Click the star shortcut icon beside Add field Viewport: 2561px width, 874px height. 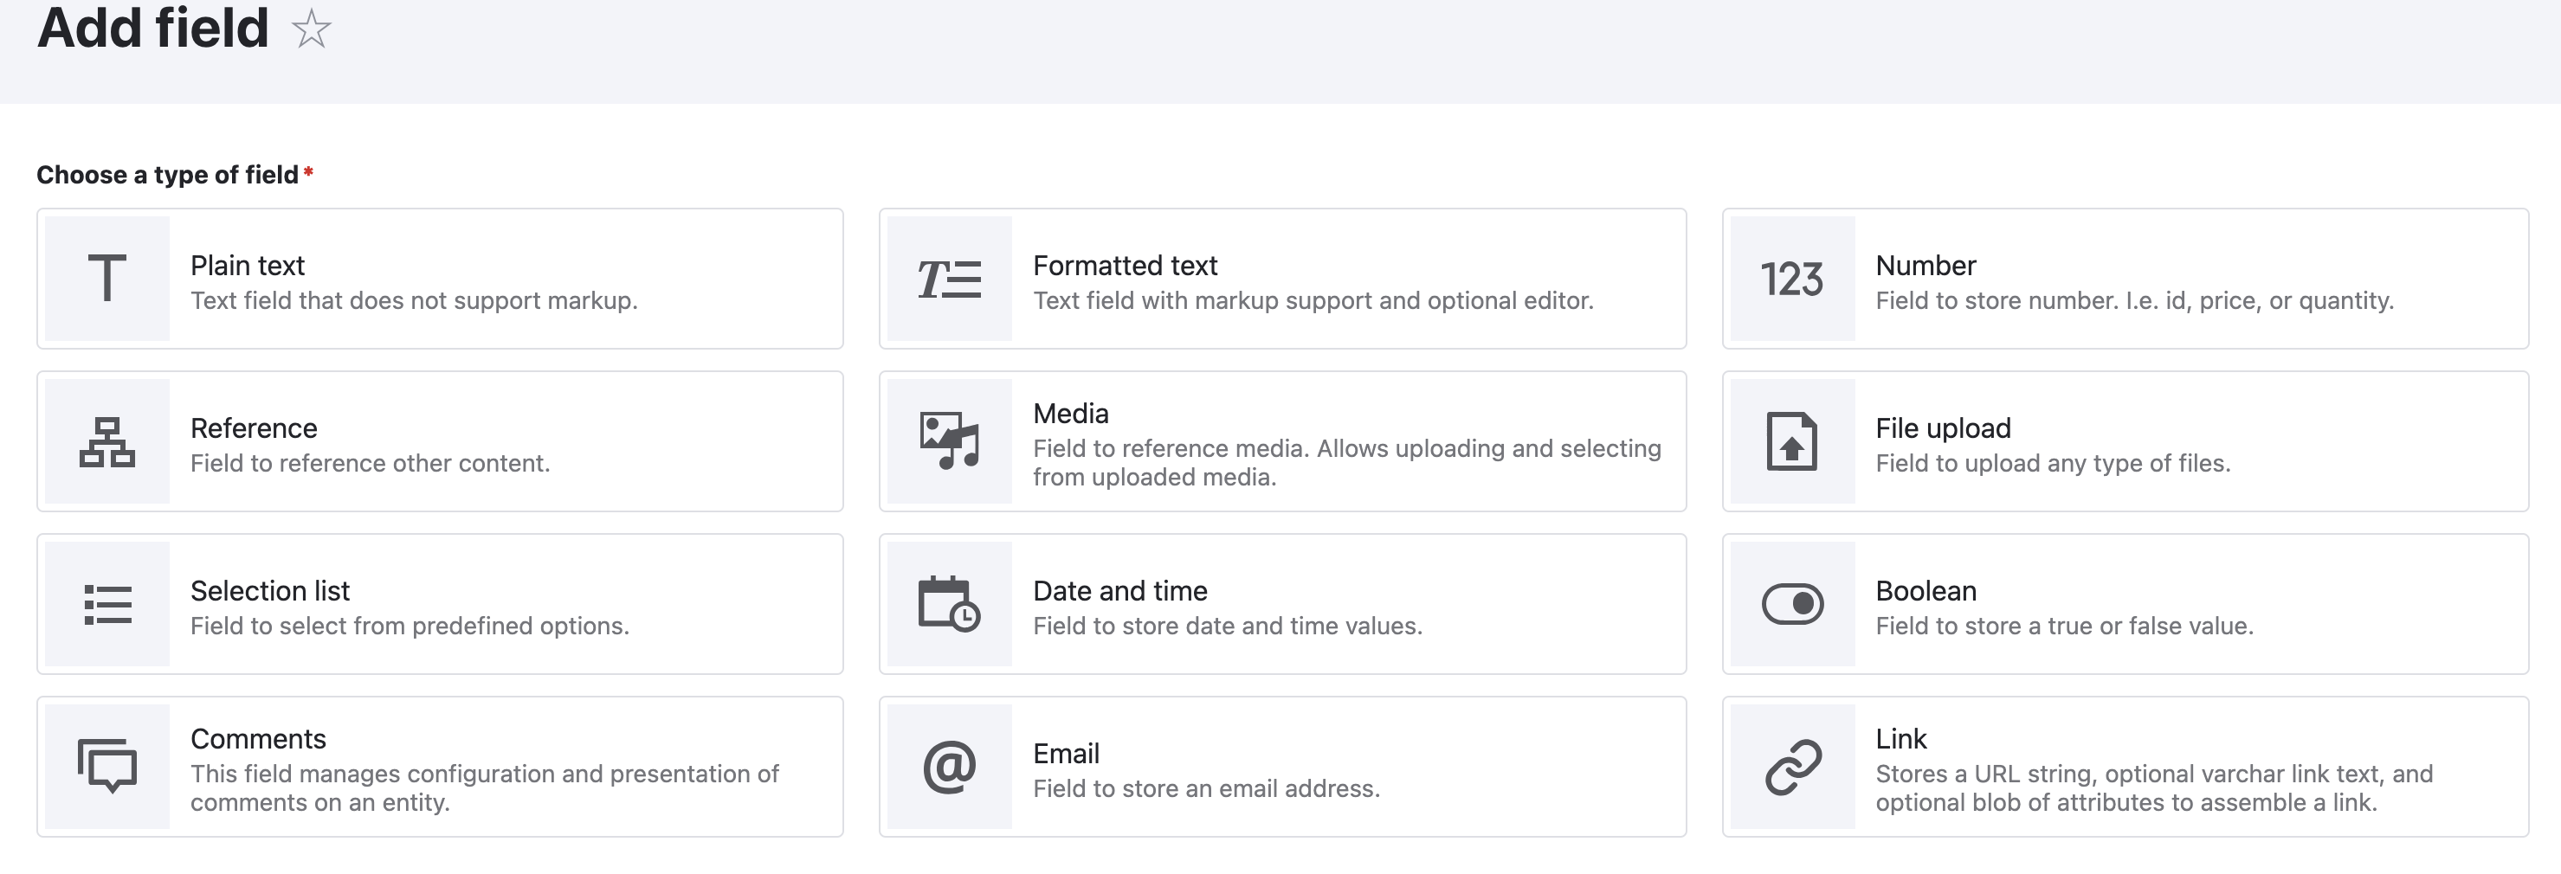pos(311,29)
